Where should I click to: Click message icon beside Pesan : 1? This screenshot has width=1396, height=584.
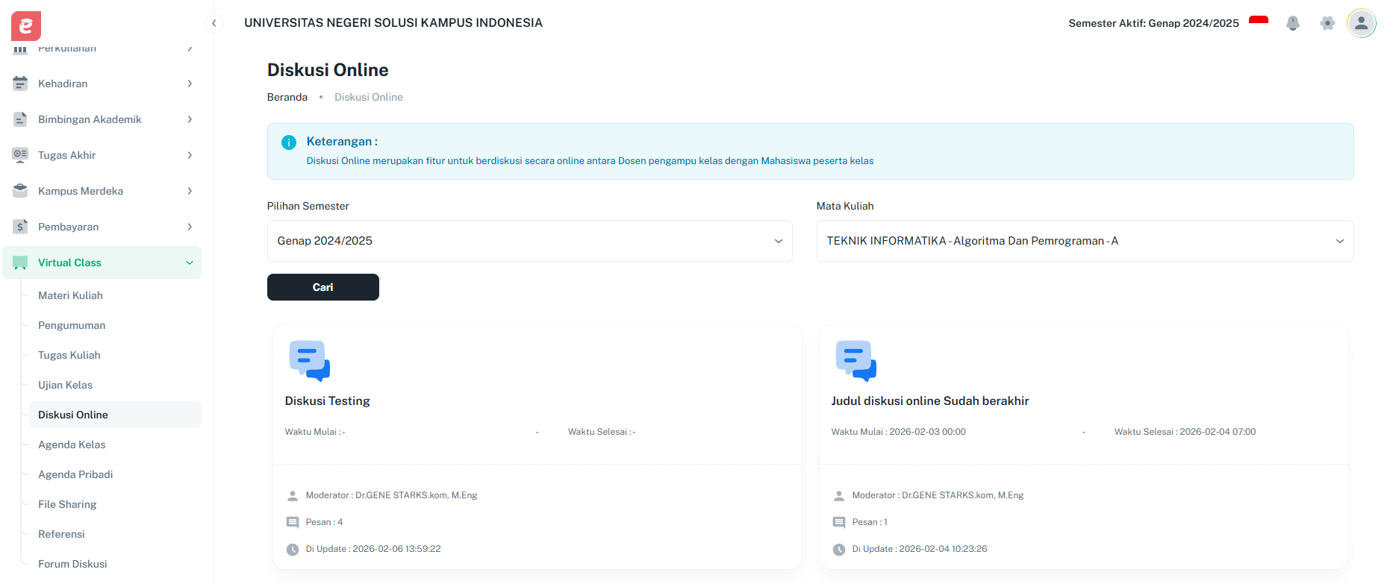click(x=839, y=523)
